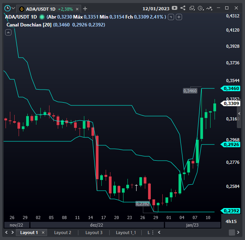Click the +2,38% change in tab
The height and width of the screenshot is (240, 245).
pyautogui.click(x=65, y=9)
